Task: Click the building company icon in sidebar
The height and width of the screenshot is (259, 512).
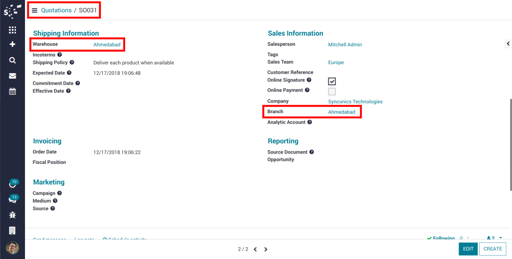Action: click(12, 230)
